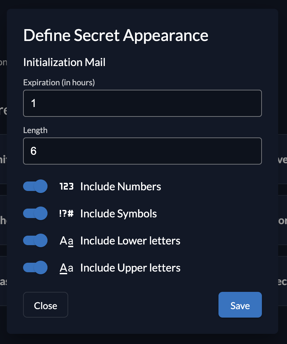Turn off the Include Symbols switch
Viewport: 287px width, 344px height.
click(35, 214)
